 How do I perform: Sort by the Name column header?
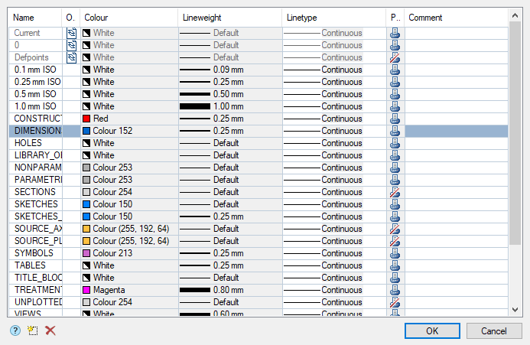pyautogui.click(x=35, y=18)
